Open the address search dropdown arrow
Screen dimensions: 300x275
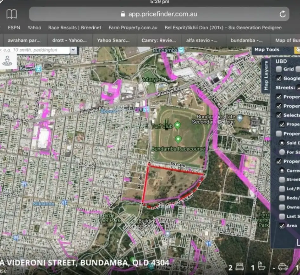click(x=73, y=50)
